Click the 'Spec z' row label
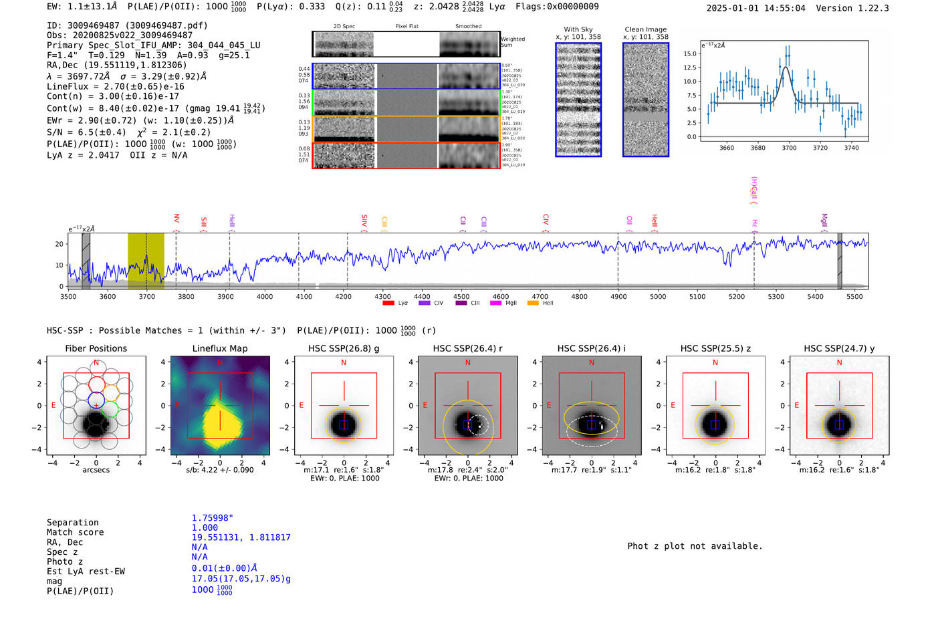Image resolution: width=936 pixels, height=637 pixels. (x=62, y=552)
